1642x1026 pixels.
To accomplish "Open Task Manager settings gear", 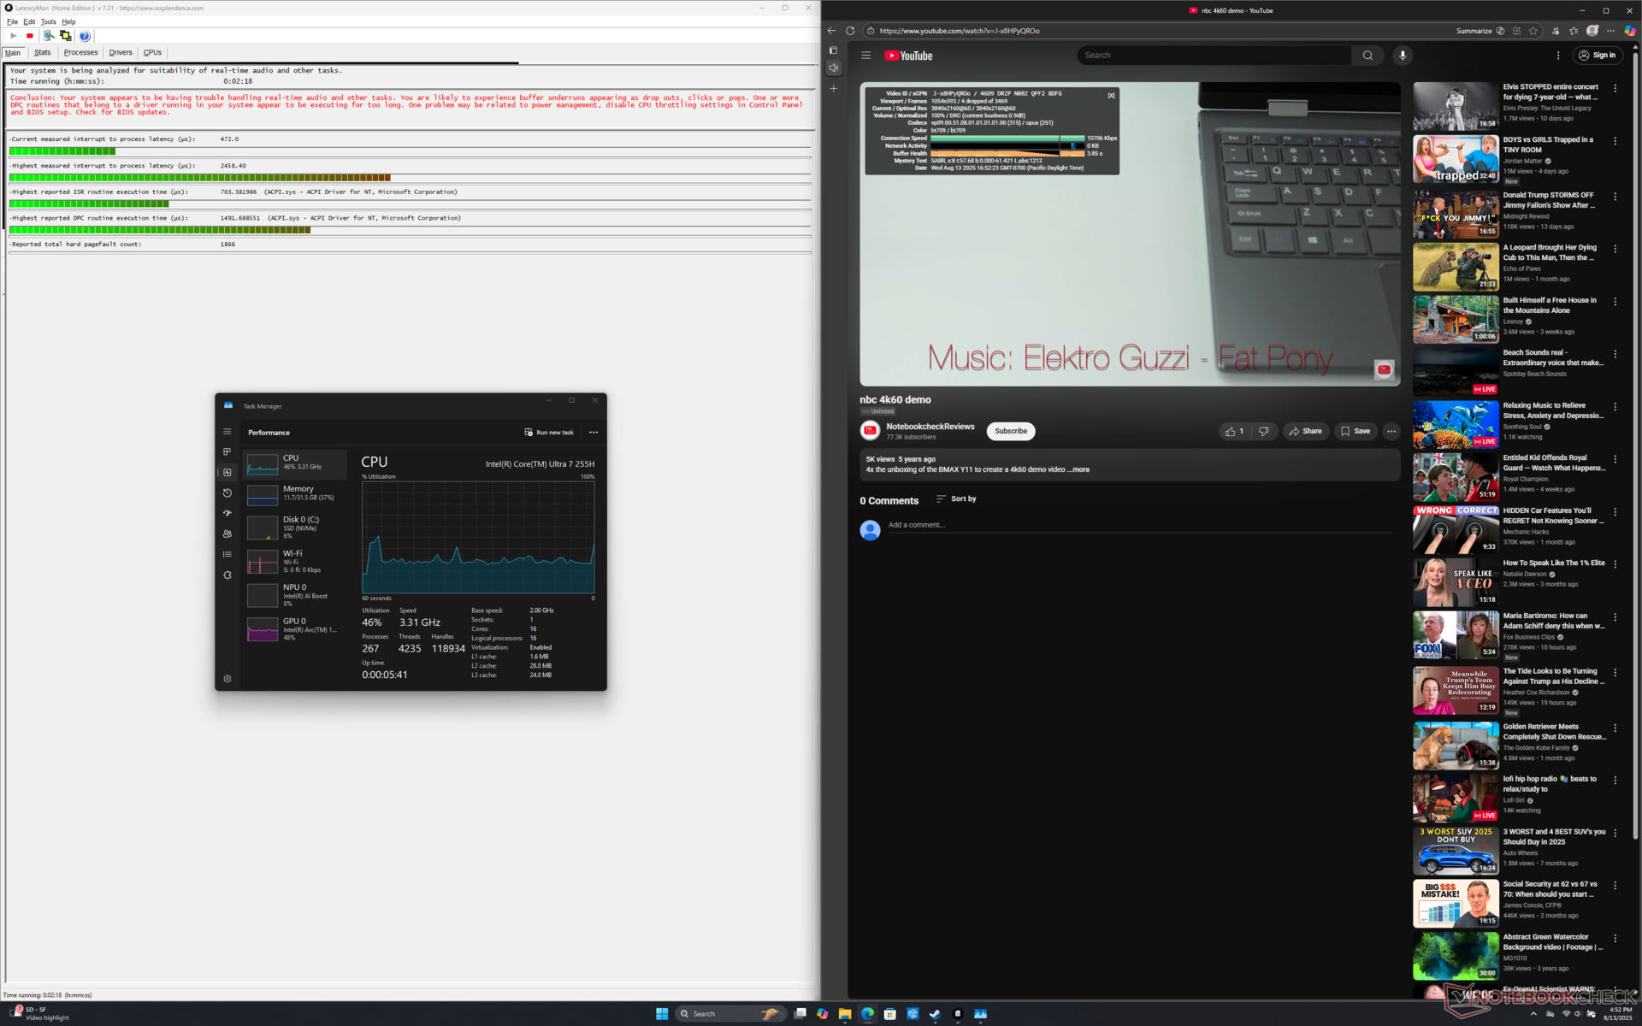I will click(227, 678).
